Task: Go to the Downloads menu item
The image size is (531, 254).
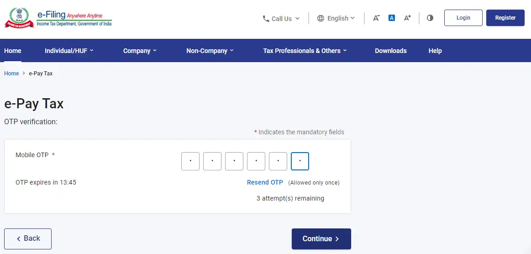Action: (x=390, y=51)
